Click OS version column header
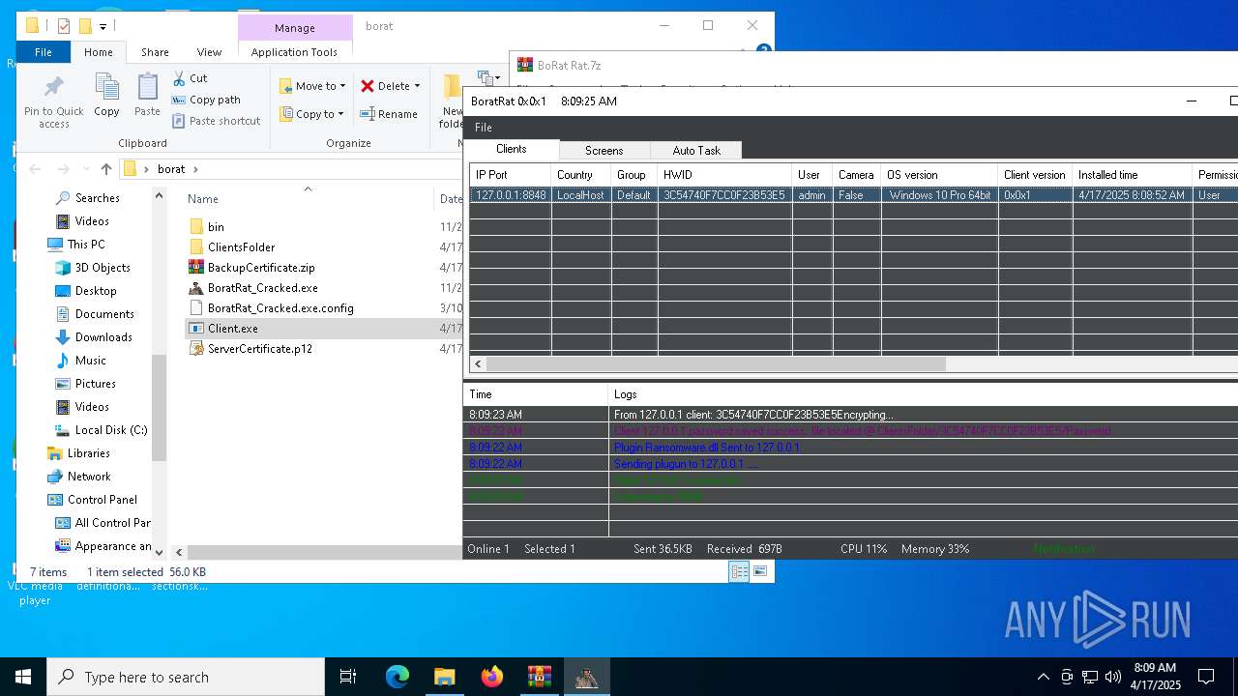 939,175
